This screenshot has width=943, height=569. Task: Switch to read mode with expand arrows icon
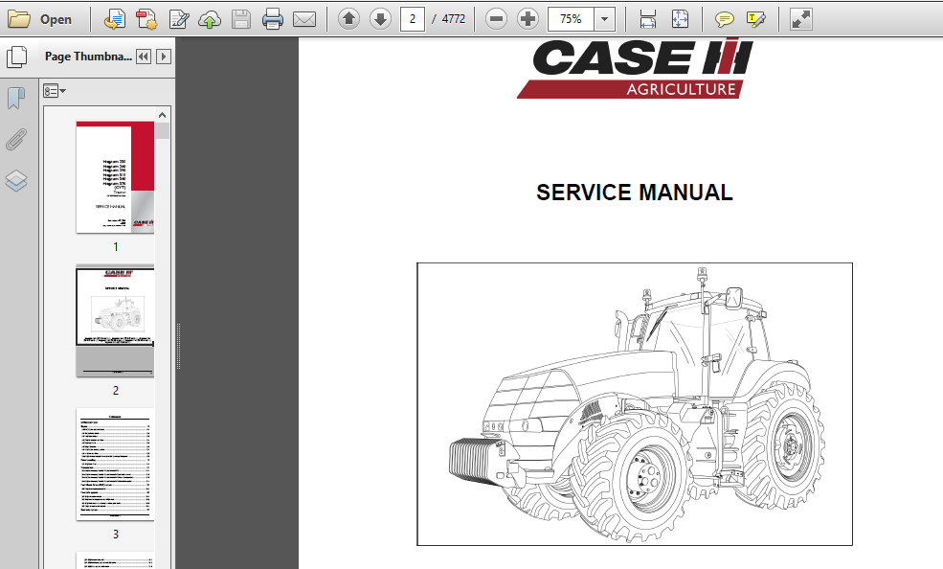800,19
